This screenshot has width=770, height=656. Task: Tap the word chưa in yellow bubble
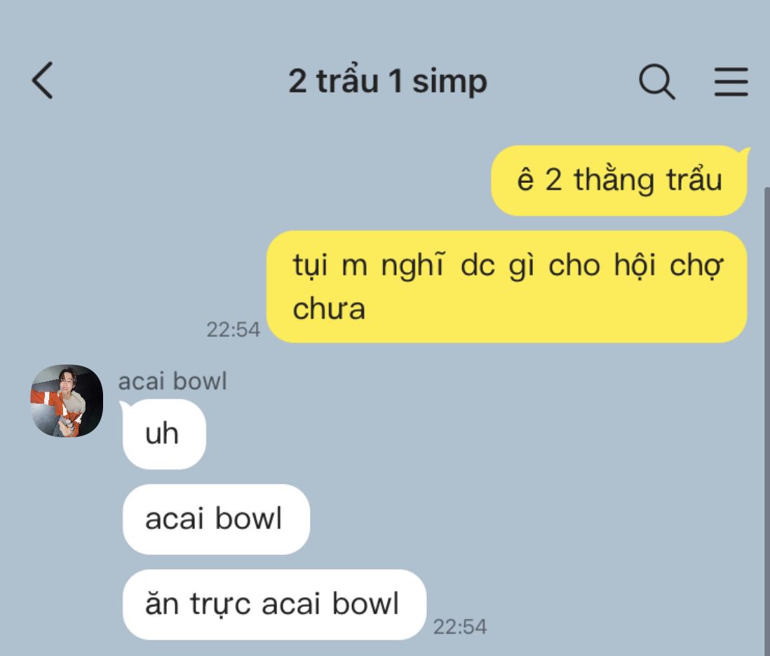[329, 309]
